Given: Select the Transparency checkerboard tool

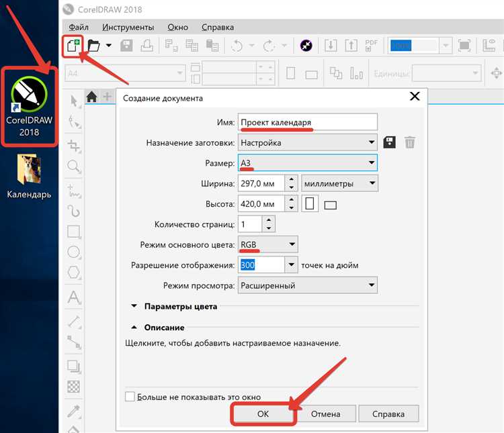Looking at the screenshot, I should point(74,387).
